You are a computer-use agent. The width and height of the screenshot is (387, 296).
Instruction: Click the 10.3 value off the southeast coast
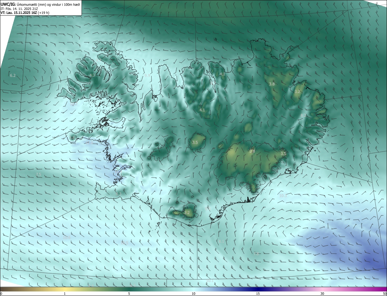coord(283,196)
